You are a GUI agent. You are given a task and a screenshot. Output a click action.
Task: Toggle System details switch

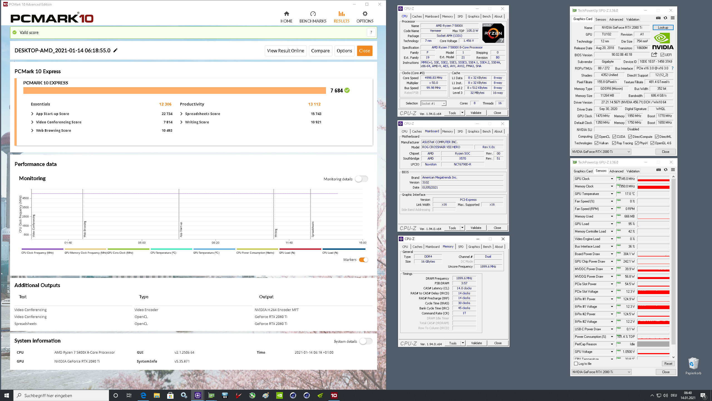pos(366,341)
